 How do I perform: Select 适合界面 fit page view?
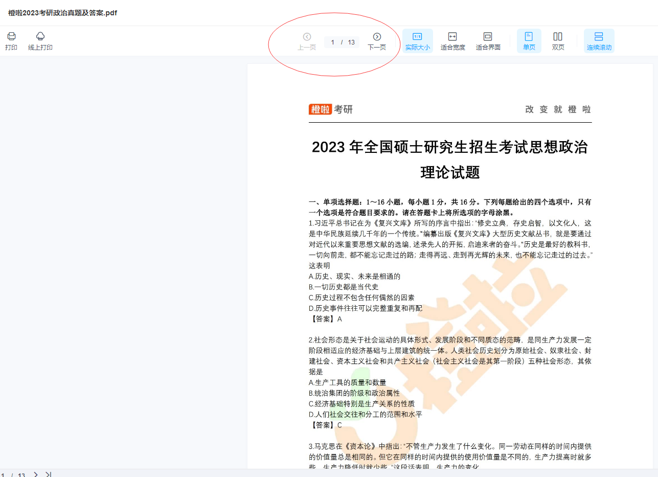point(488,41)
